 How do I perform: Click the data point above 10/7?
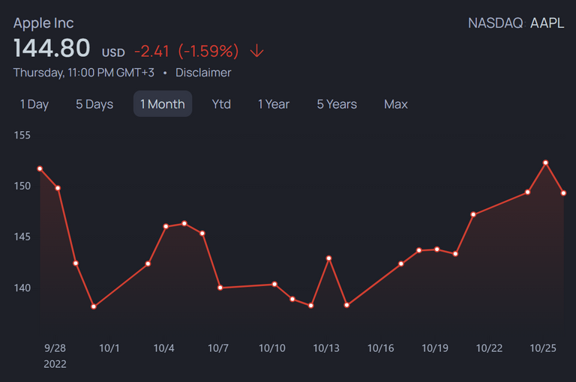tap(220, 288)
